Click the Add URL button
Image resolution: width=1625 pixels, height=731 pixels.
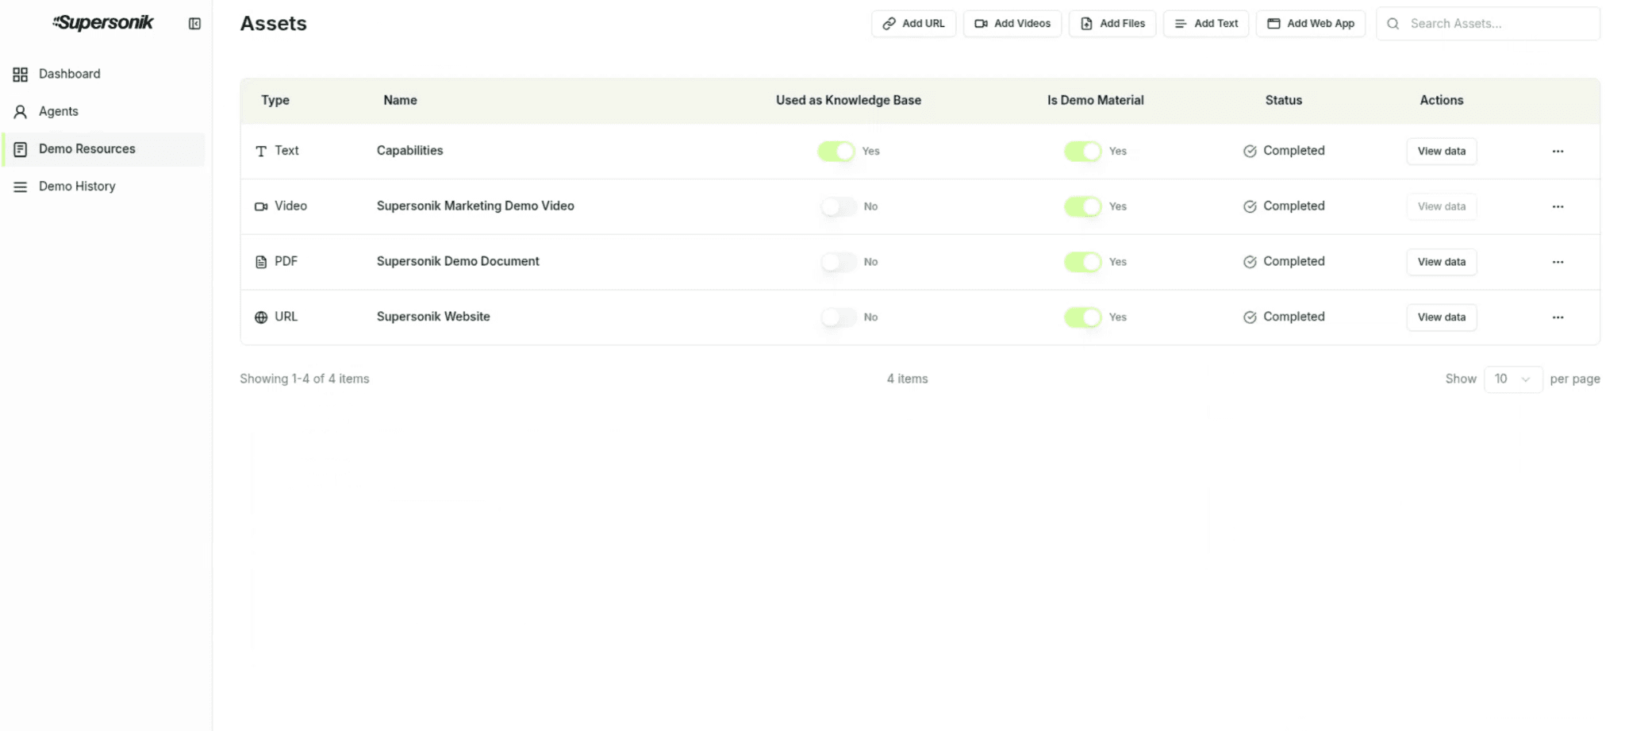[x=913, y=24]
